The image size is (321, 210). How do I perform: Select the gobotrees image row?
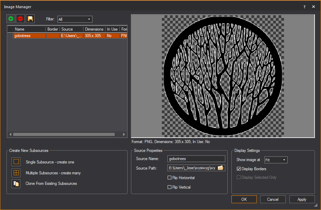tap(29, 35)
